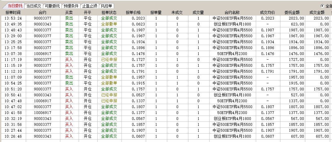This screenshot has width=332, height=142.
Task: Click price 0.1907 in 报单价格 column
Action: [x=138, y=131]
